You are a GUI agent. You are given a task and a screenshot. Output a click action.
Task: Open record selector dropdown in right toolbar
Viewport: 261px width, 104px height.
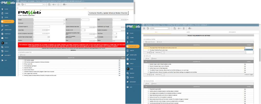click(x=169, y=28)
